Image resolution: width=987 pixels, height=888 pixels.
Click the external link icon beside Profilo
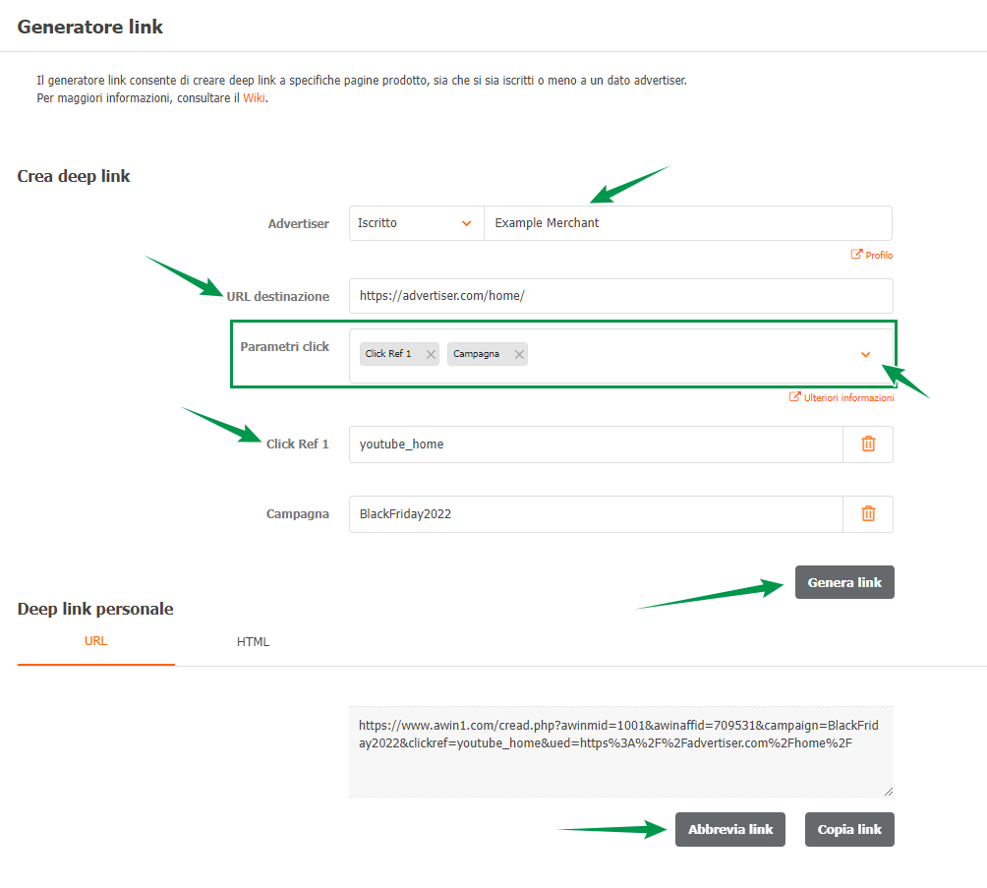(x=856, y=255)
